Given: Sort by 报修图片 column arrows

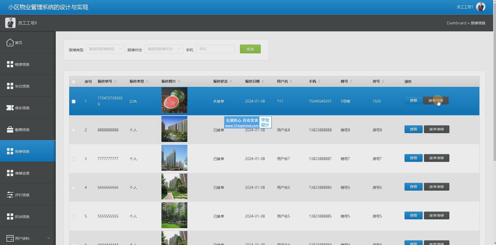Looking at the screenshot, I should pyautogui.click(x=179, y=81).
